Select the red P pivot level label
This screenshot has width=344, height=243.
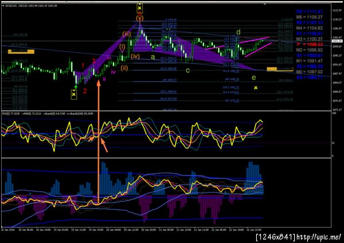click(310, 45)
